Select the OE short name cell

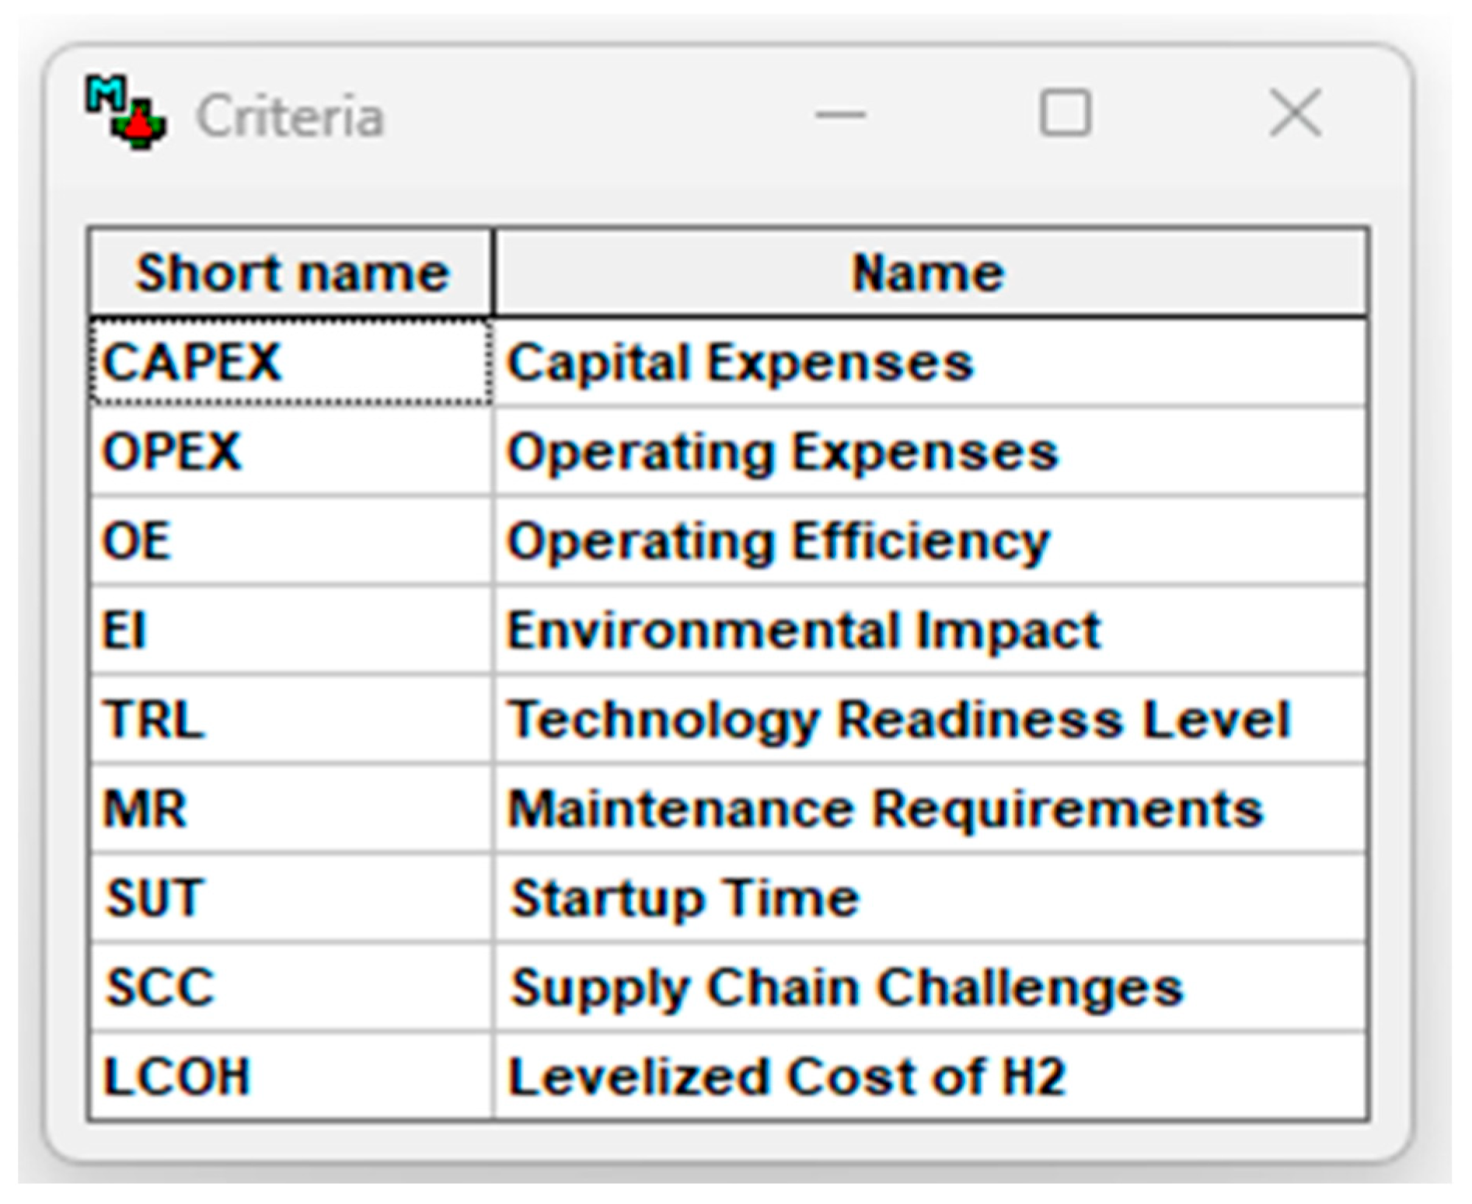coord(291,541)
